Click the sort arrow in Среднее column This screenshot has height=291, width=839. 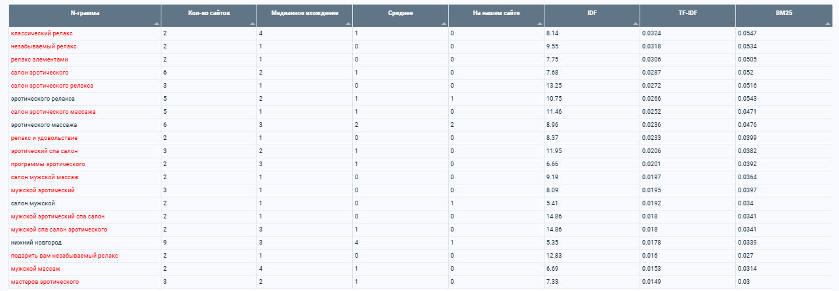tap(444, 23)
